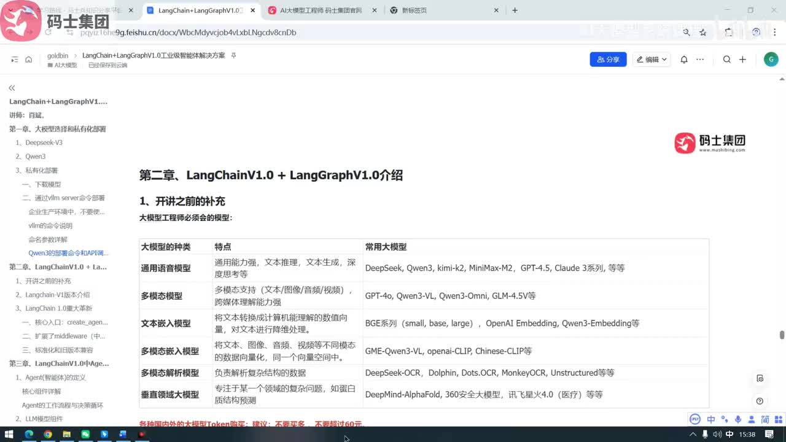
Task: Open 二、通过vllm server命令部署 outline entry
Action: (63, 198)
